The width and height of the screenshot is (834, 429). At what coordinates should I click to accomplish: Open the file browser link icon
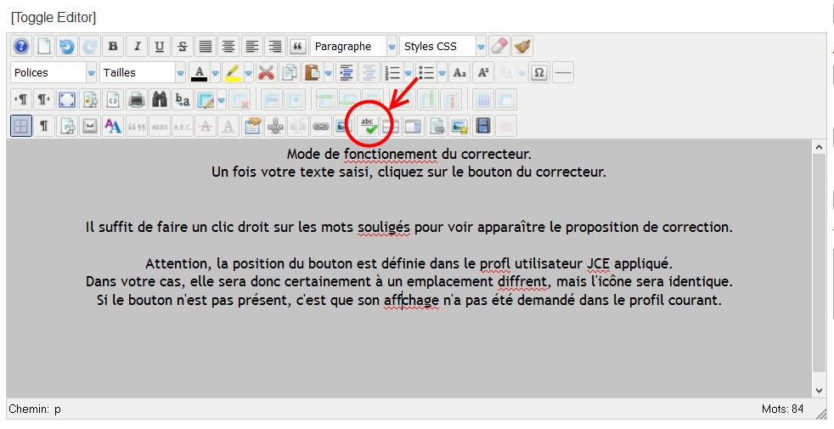click(437, 126)
